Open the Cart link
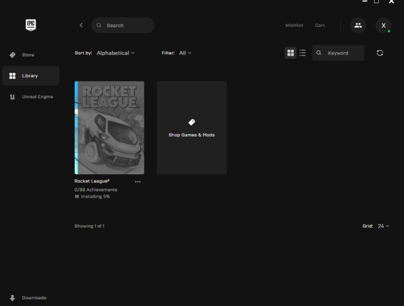Screen dimensions: 404x306 point(320,25)
